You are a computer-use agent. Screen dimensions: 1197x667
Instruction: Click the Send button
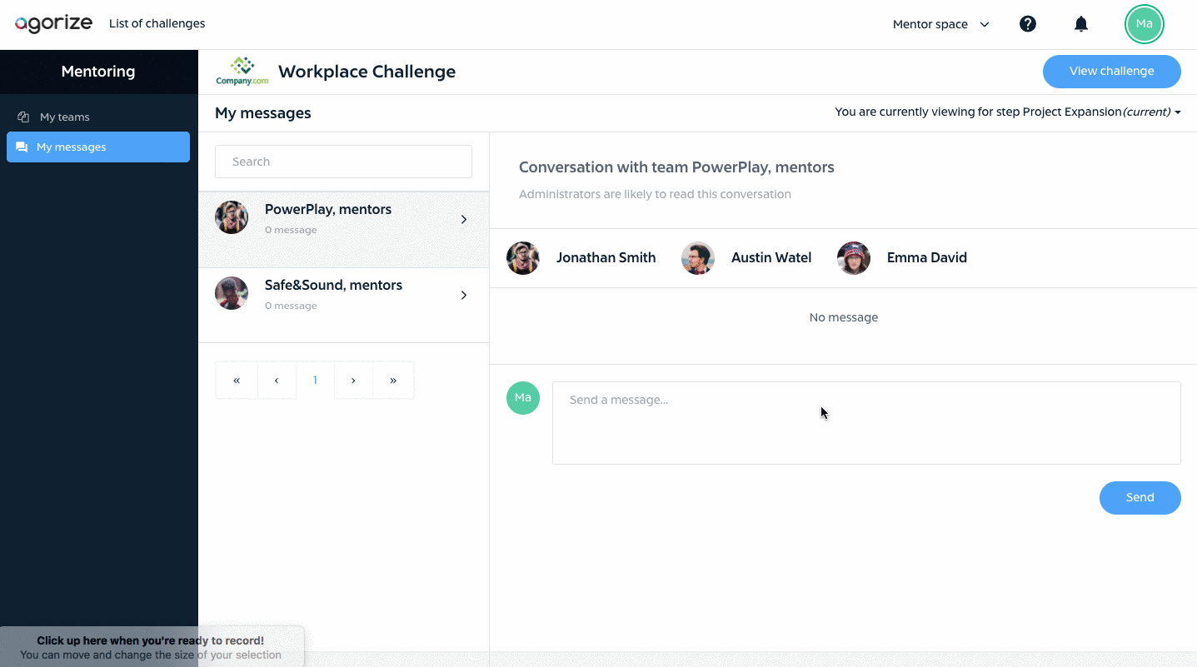1140,498
